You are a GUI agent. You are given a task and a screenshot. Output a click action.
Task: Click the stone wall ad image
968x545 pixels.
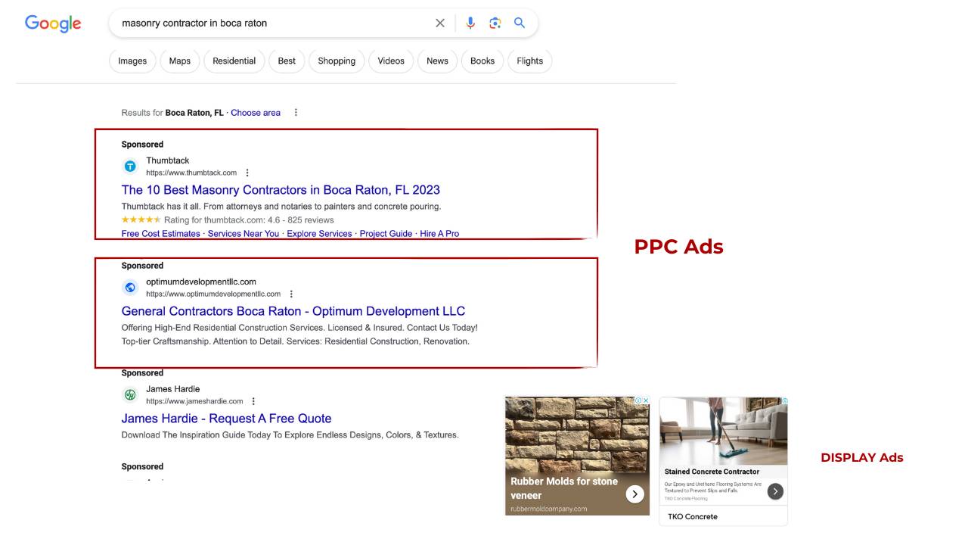[x=577, y=434]
